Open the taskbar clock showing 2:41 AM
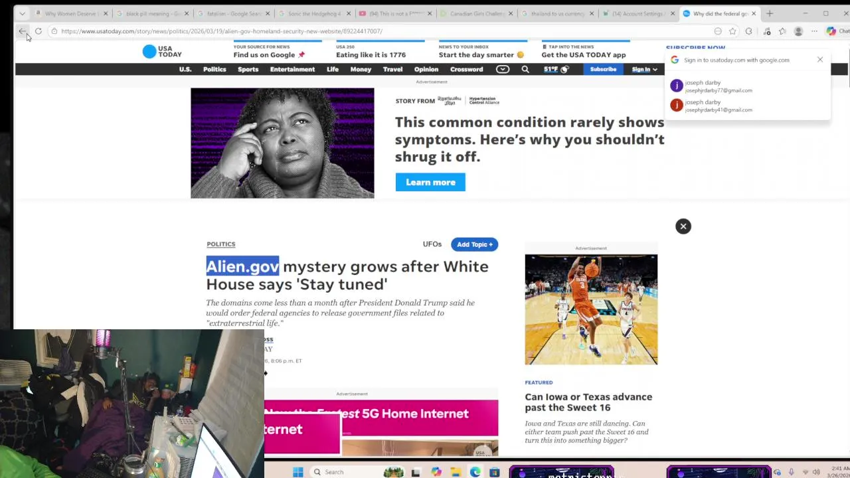850x478 pixels. (839, 472)
